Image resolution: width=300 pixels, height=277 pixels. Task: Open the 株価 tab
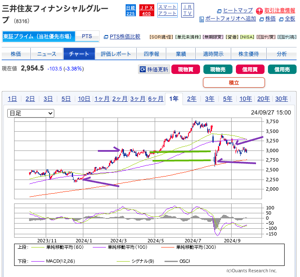(x=16, y=54)
